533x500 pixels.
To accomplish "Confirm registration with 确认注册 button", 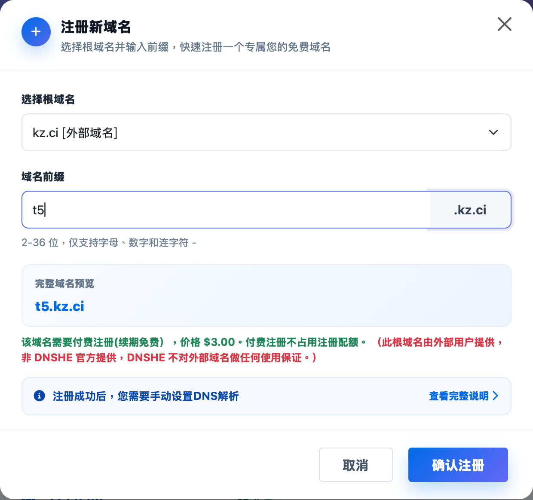I will [458, 465].
